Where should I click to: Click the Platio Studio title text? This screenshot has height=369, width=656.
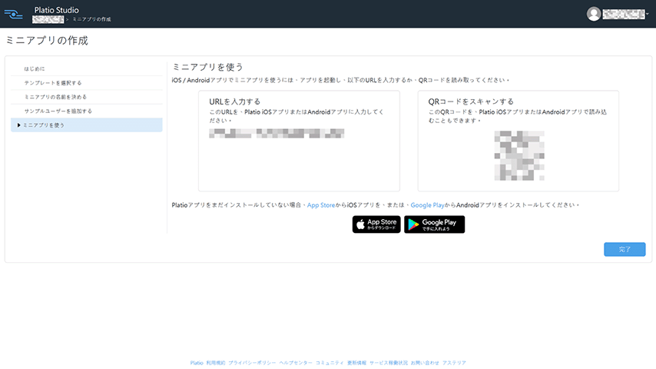click(x=57, y=10)
